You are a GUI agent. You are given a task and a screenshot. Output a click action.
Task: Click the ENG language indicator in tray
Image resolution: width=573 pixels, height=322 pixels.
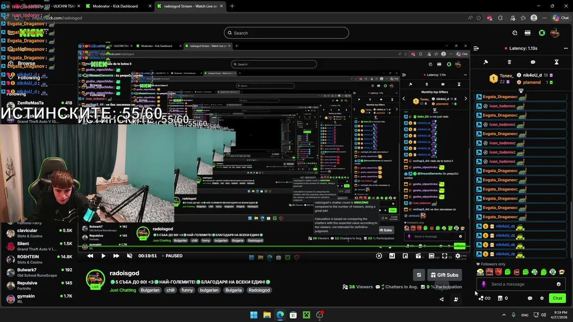[525, 315]
